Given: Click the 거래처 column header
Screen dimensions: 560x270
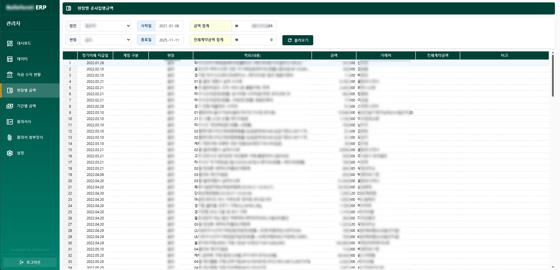Looking at the screenshot, I should point(386,55).
